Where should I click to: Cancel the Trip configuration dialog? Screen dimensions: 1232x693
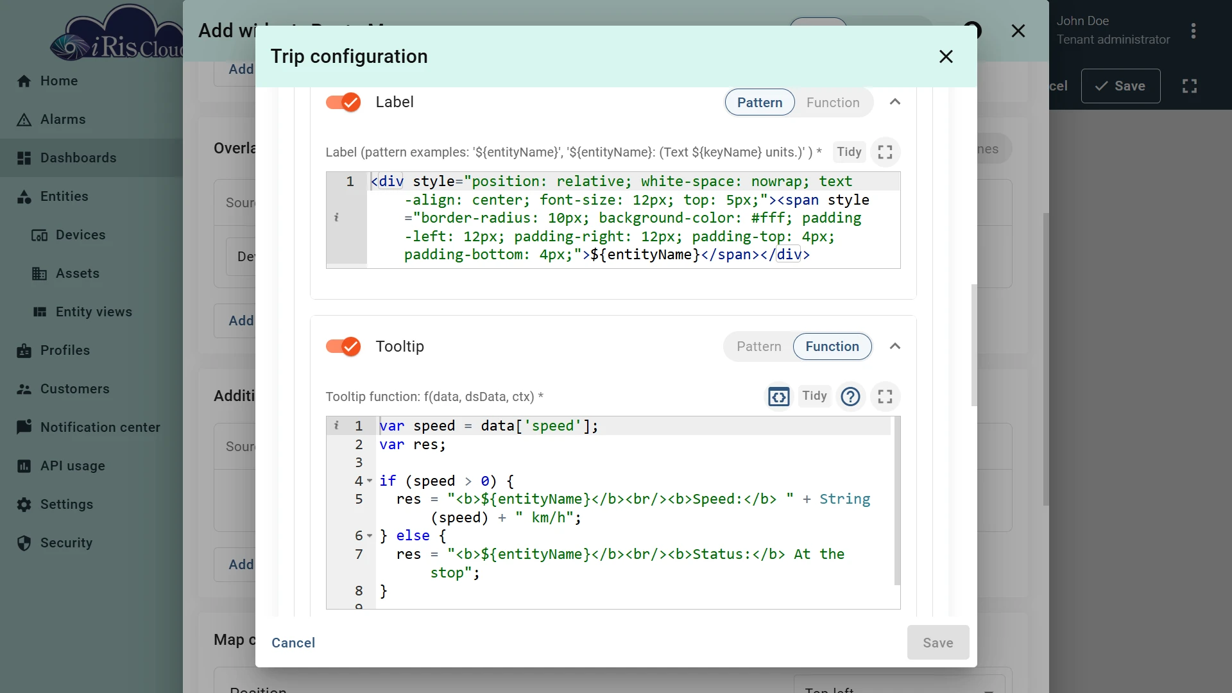click(x=293, y=643)
